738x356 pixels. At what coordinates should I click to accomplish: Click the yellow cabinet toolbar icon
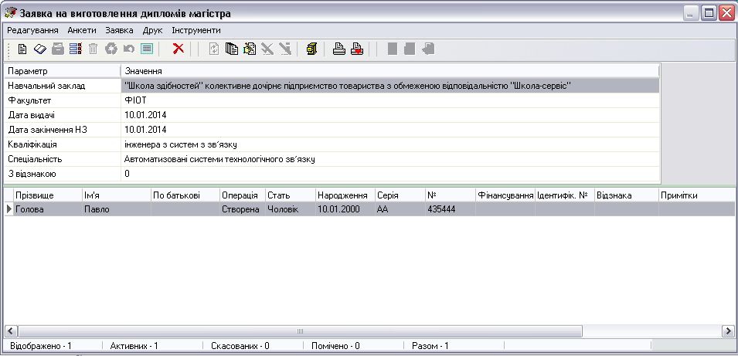(312, 49)
